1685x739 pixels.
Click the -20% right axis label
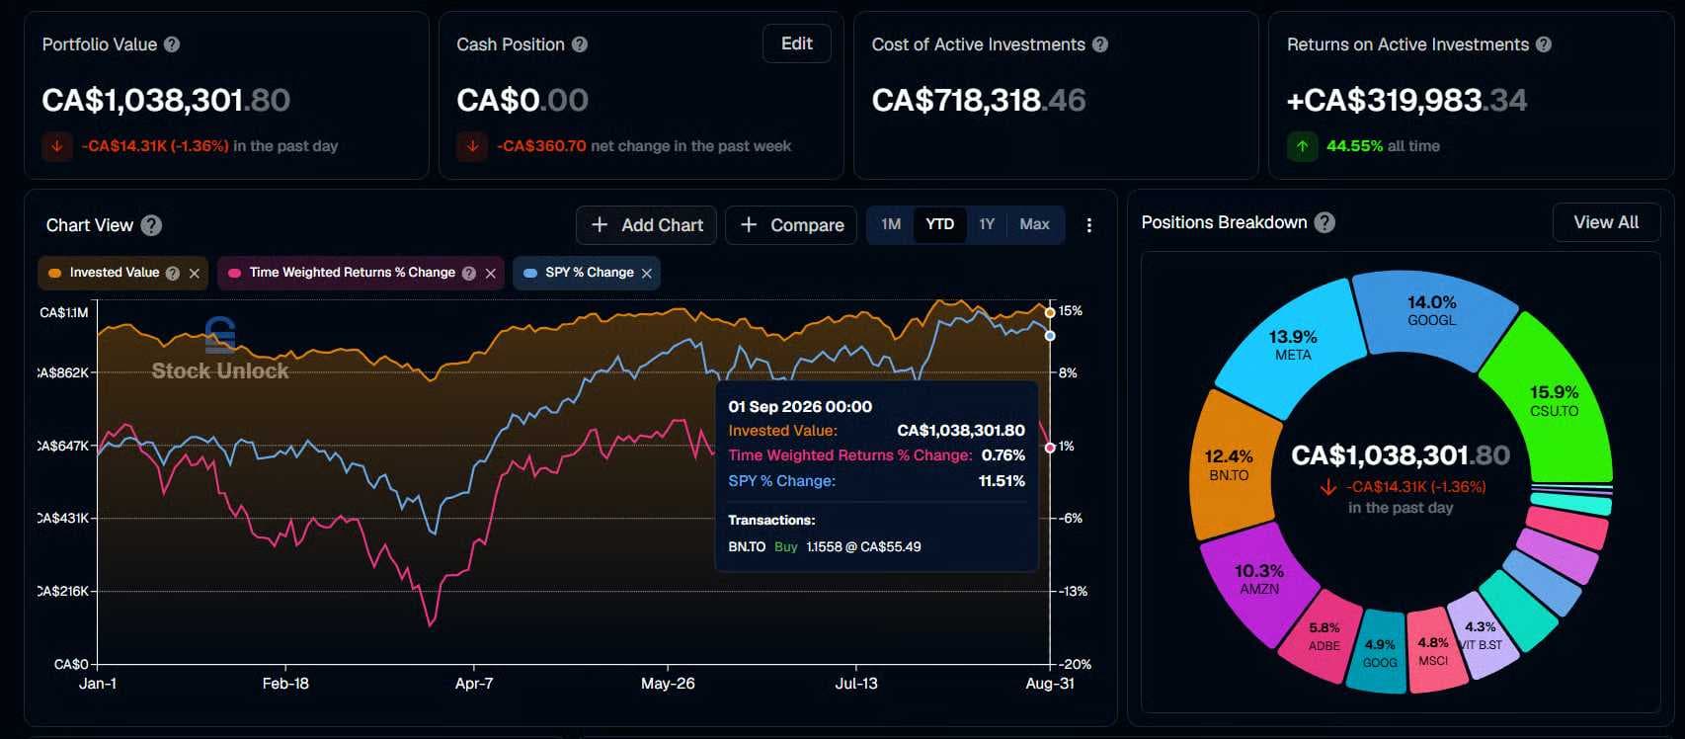[x=1076, y=664]
